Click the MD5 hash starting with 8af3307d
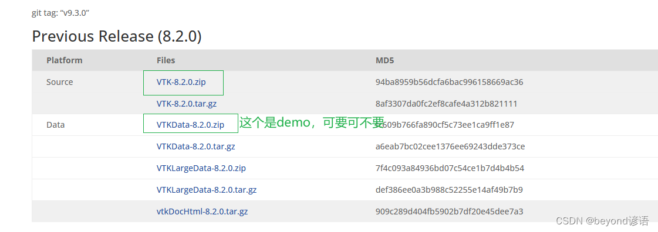The width and height of the screenshot is (658, 232). tap(447, 104)
